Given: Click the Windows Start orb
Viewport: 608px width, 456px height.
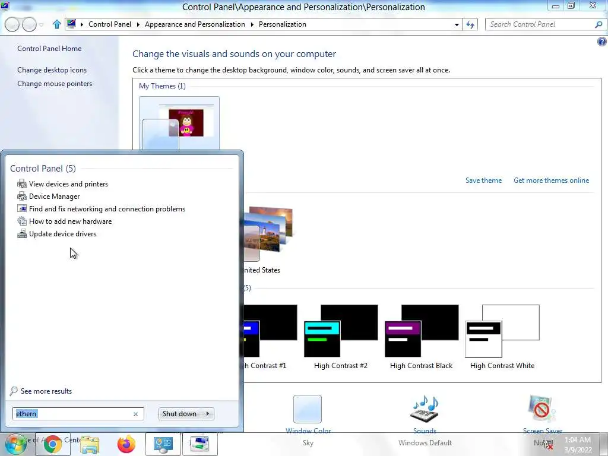Looking at the screenshot, I should [x=15, y=444].
